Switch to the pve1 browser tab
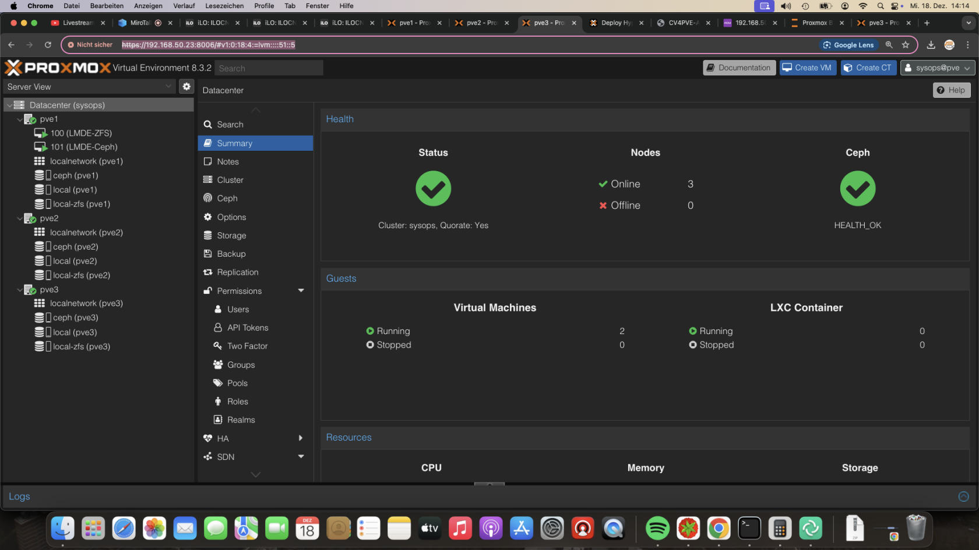 coord(414,23)
